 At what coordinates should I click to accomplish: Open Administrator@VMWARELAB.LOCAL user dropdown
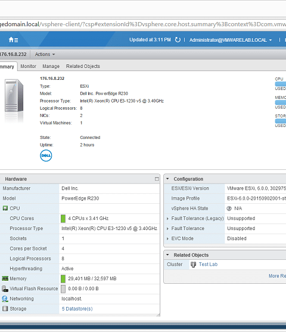231,40
